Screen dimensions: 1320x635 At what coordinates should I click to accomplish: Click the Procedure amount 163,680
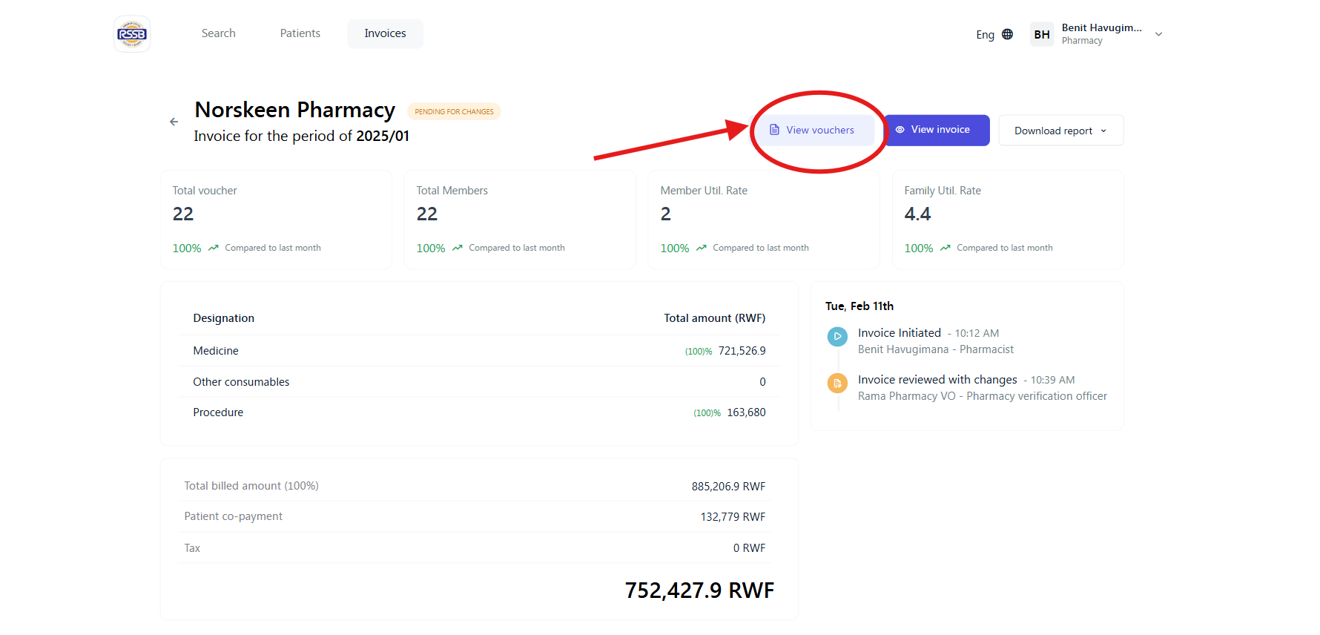point(746,412)
